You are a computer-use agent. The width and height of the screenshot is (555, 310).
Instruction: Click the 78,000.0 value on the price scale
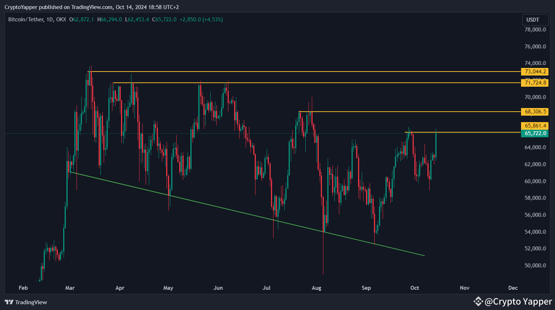tap(534, 29)
